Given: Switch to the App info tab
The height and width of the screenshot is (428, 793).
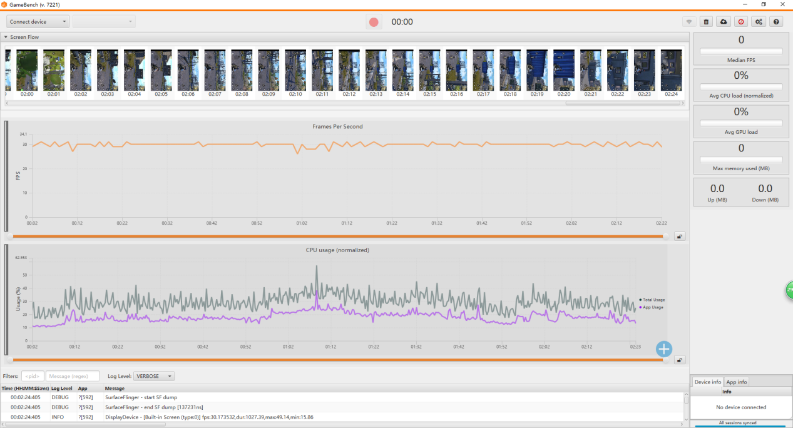Looking at the screenshot, I should (x=737, y=382).
